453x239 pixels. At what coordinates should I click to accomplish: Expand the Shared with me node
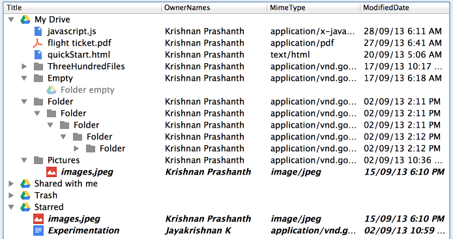pos(11,184)
